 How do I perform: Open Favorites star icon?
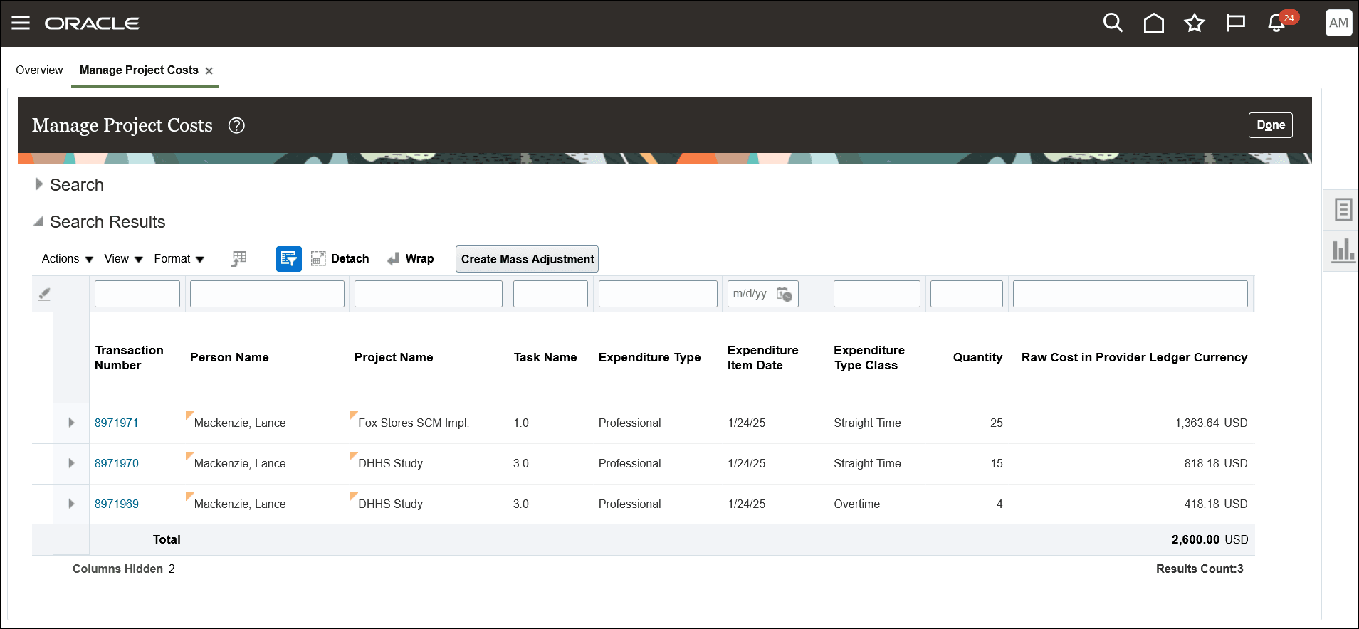(x=1194, y=23)
